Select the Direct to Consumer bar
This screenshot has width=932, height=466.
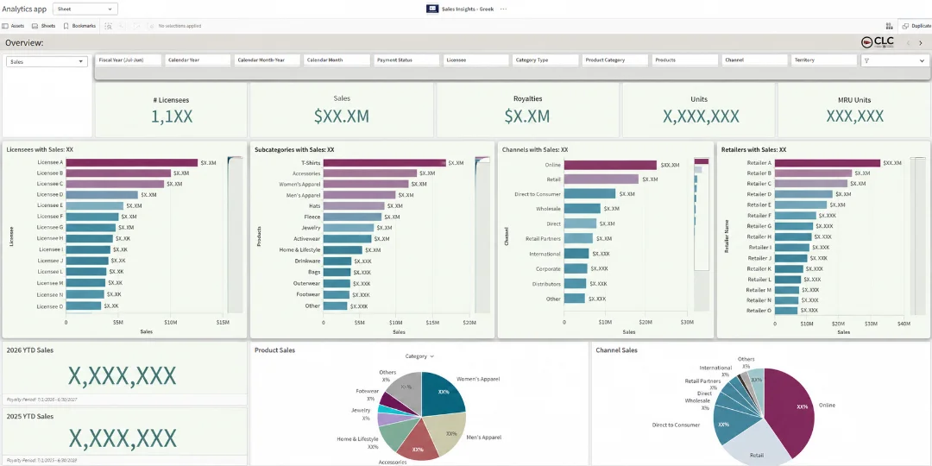(x=589, y=194)
